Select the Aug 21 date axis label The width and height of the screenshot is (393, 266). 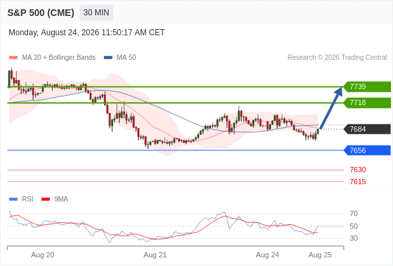(x=155, y=255)
